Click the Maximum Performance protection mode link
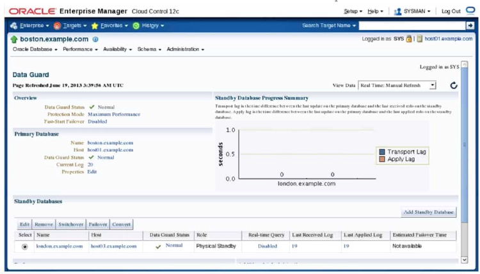Image resolution: width=480 pixels, height=274 pixels. (114, 114)
